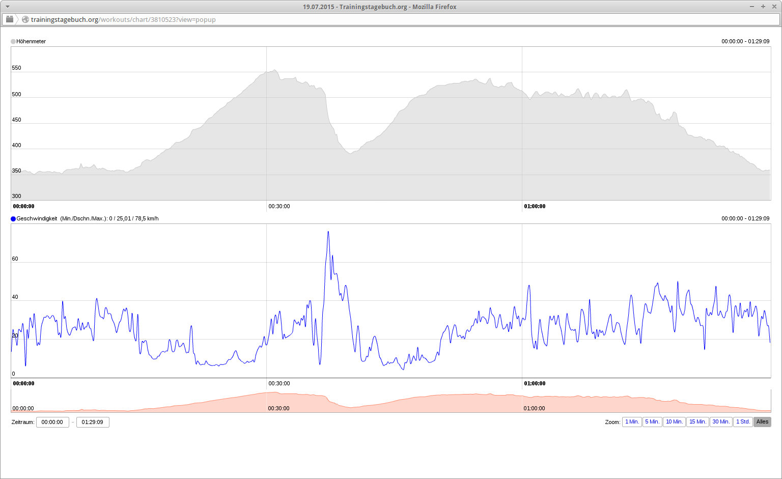Maximize the Firefox popup window
Screen dimensions: 782x479
[x=763, y=7]
